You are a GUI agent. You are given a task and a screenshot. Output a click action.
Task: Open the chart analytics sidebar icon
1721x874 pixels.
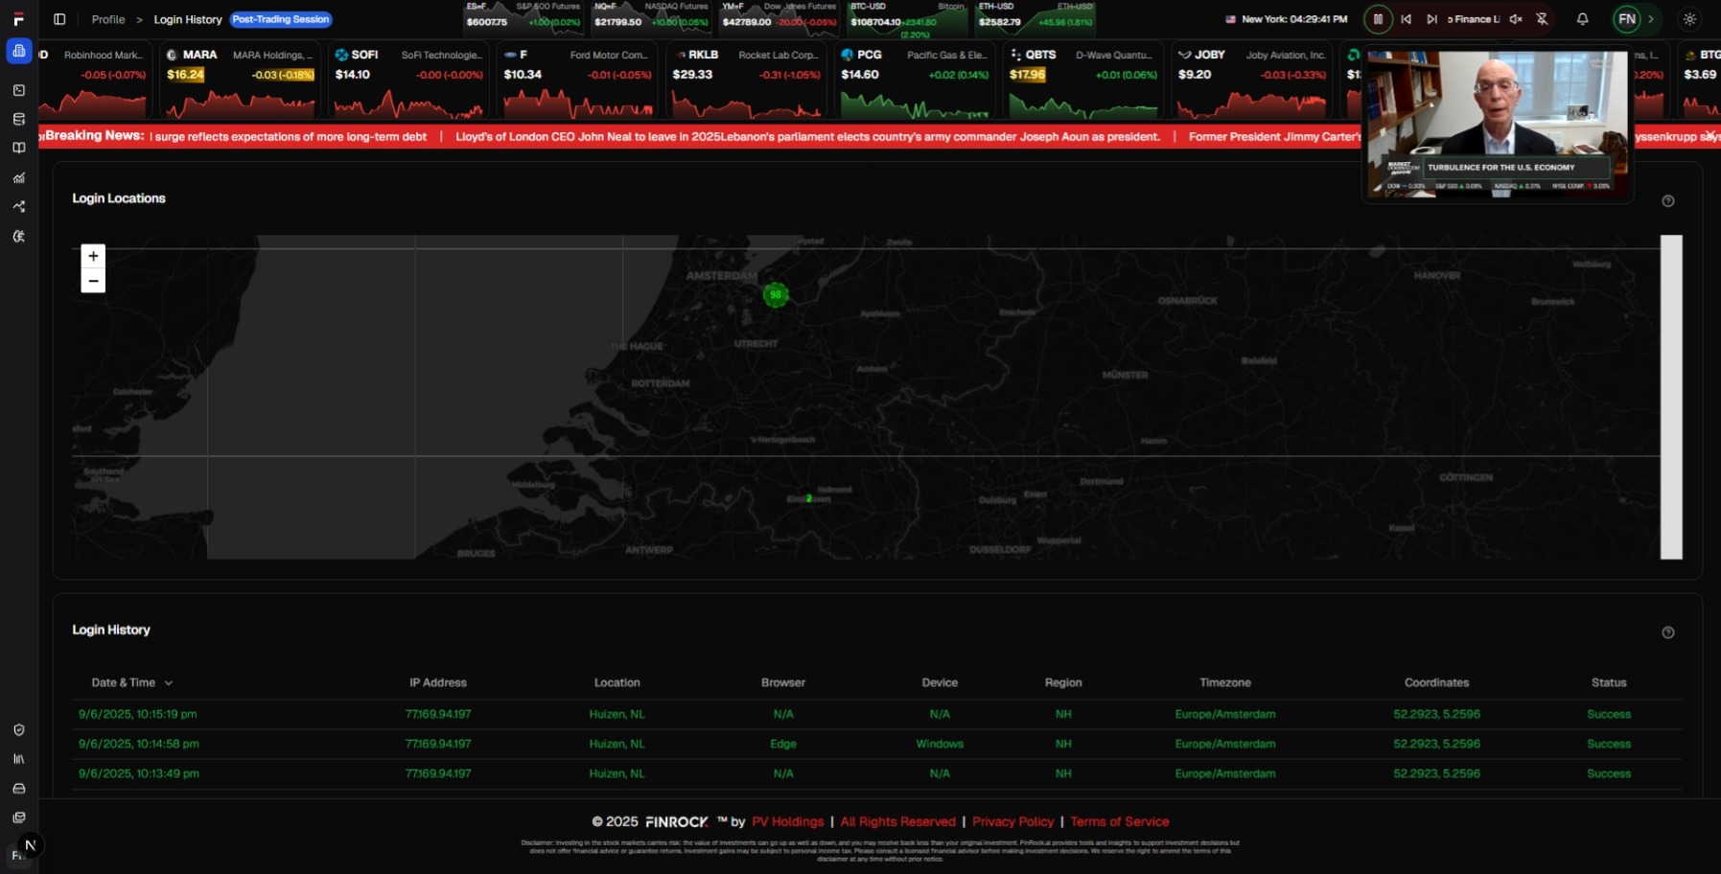(19, 177)
